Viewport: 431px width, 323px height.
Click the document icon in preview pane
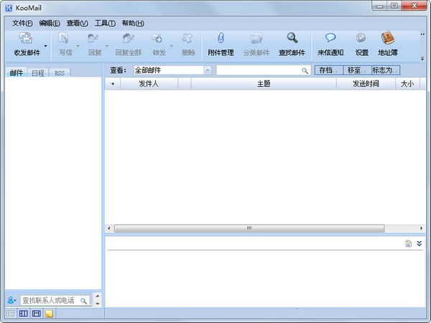(408, 244)
